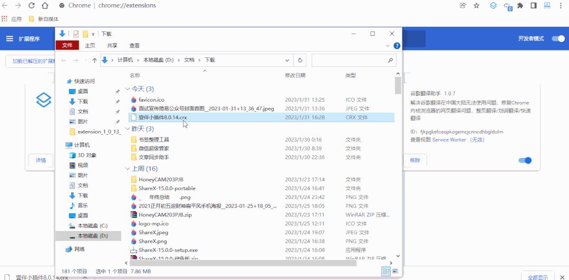Select 3D 对象 in navigation pane
Screen dimensions: 569x280
(83, 155)
